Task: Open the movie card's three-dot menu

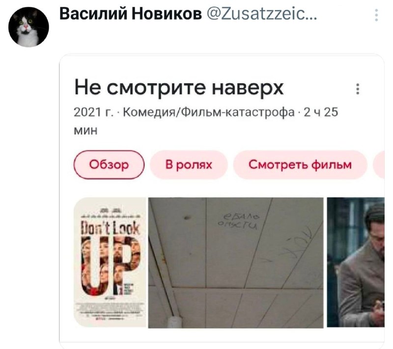Action: [358, 89]
